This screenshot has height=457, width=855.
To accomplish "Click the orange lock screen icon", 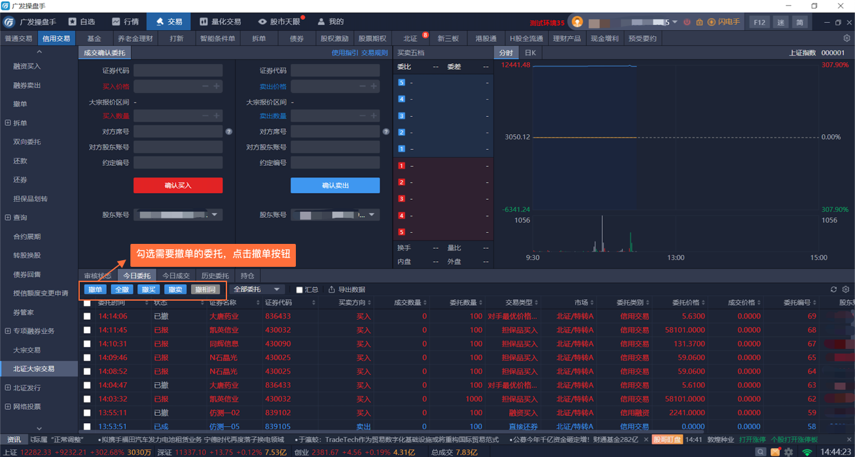I will pos(699,22).
